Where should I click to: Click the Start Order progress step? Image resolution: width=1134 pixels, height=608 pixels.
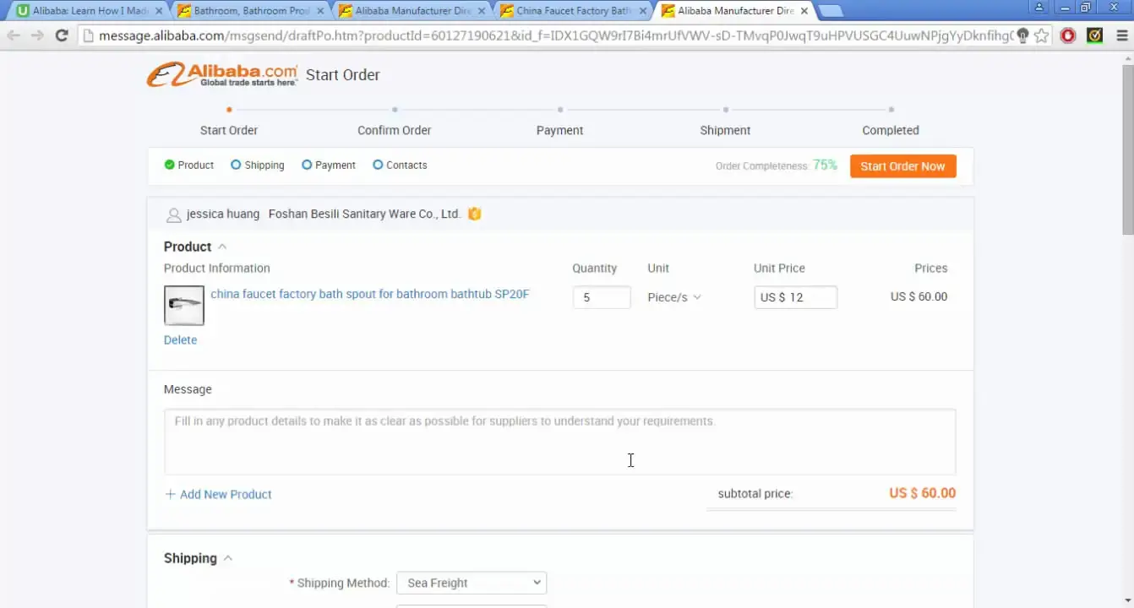pyautogui.click(x=229, y=130)
